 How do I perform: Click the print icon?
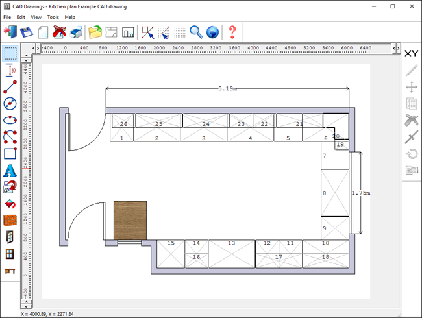(77, 32)
